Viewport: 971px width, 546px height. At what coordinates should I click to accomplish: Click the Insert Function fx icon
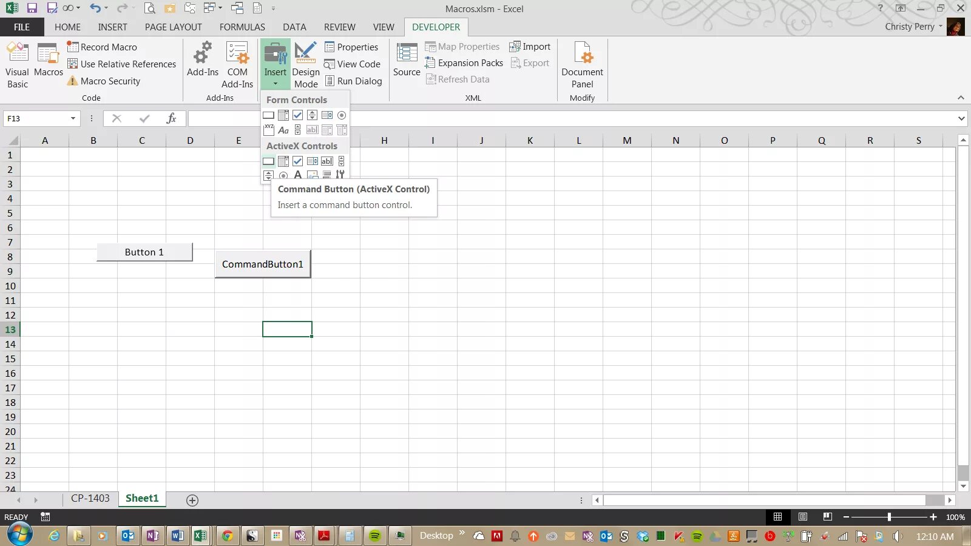(171, 118)
